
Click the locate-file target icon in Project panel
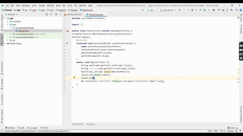point(47,14)
